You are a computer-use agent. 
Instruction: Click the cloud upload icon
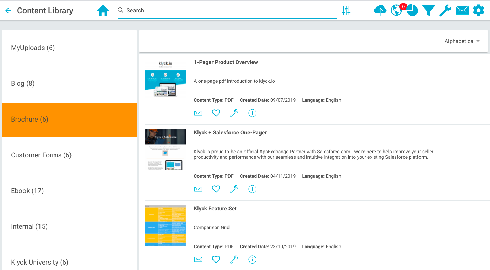380,11
